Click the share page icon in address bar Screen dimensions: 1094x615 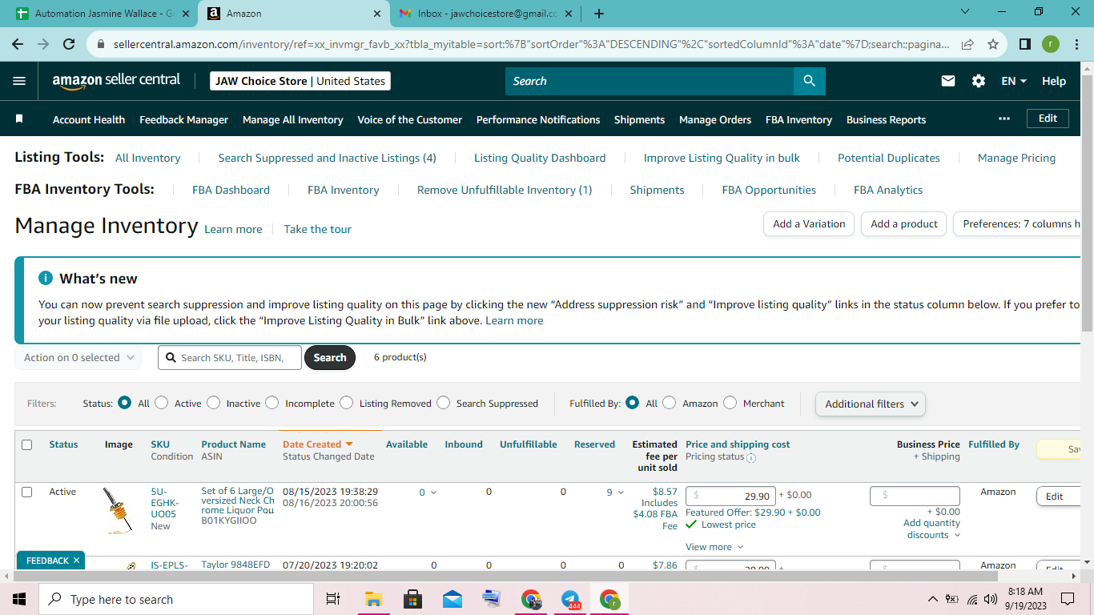(x=968, y=44)
